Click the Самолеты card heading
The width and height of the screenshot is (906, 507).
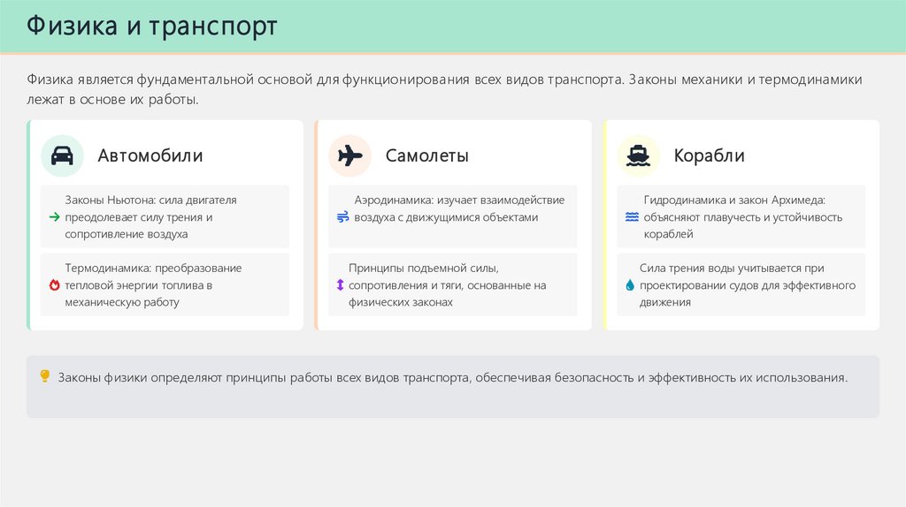[427, 155]
